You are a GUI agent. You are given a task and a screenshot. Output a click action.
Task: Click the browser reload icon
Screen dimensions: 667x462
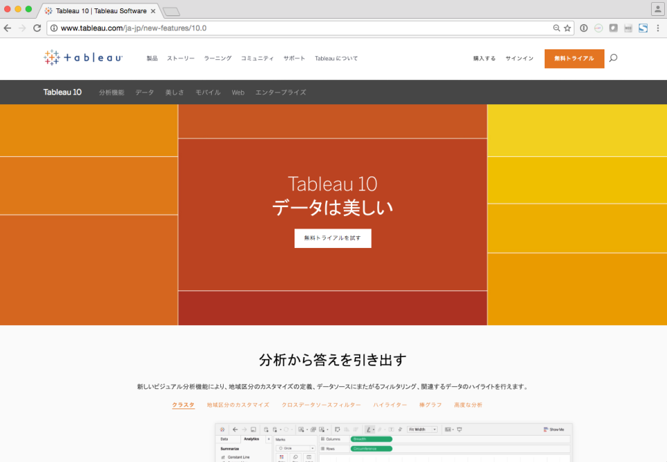pyautogui.click(x=38, y=28)
